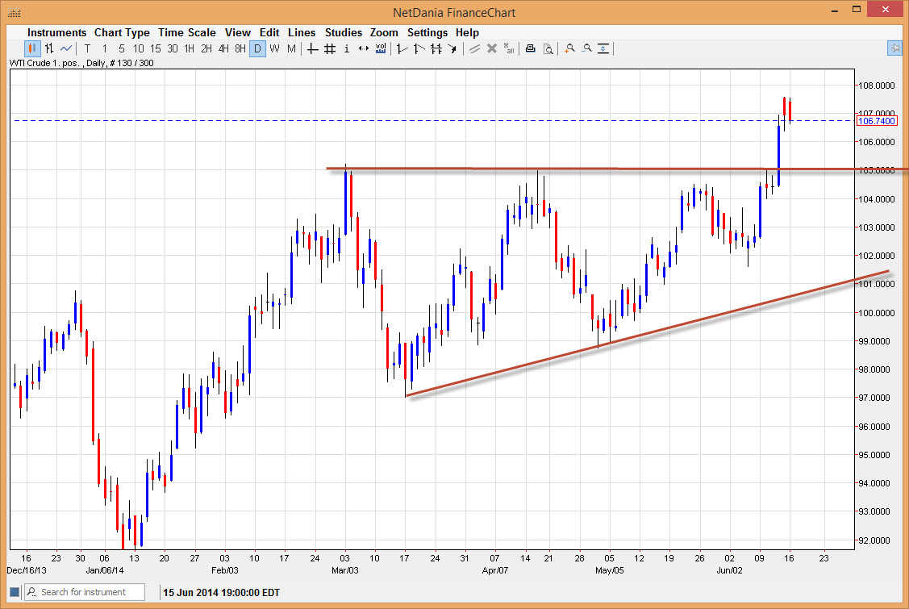Image resolution: width=909 pixels, height=609 pixels.
Task: Open the Instruments menu
Action: point(56,32)
